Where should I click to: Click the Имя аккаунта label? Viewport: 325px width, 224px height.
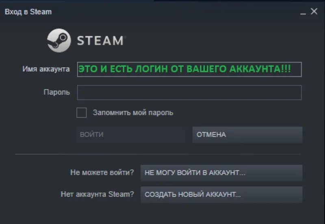tap(46, 69)
